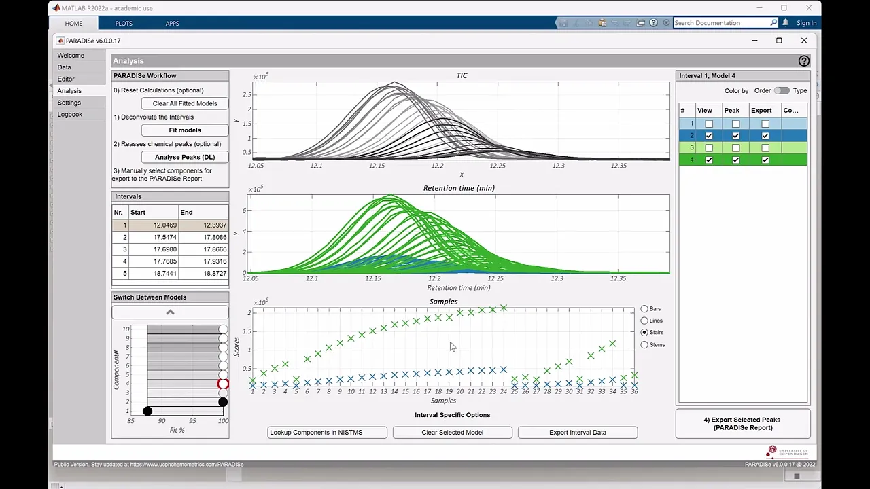Click MATLAB toolbar paste icon
870x489 pixels.
602,23
